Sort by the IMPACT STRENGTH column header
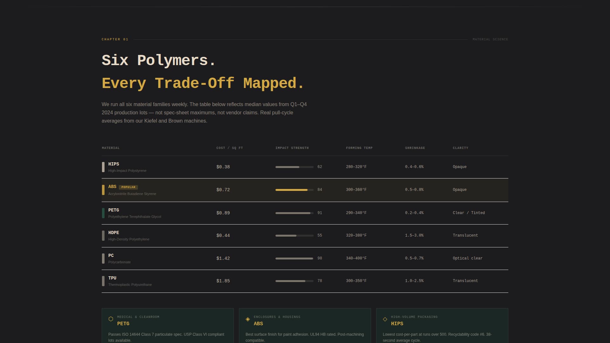Screen dimensions: 610x343 click(292, 148)
